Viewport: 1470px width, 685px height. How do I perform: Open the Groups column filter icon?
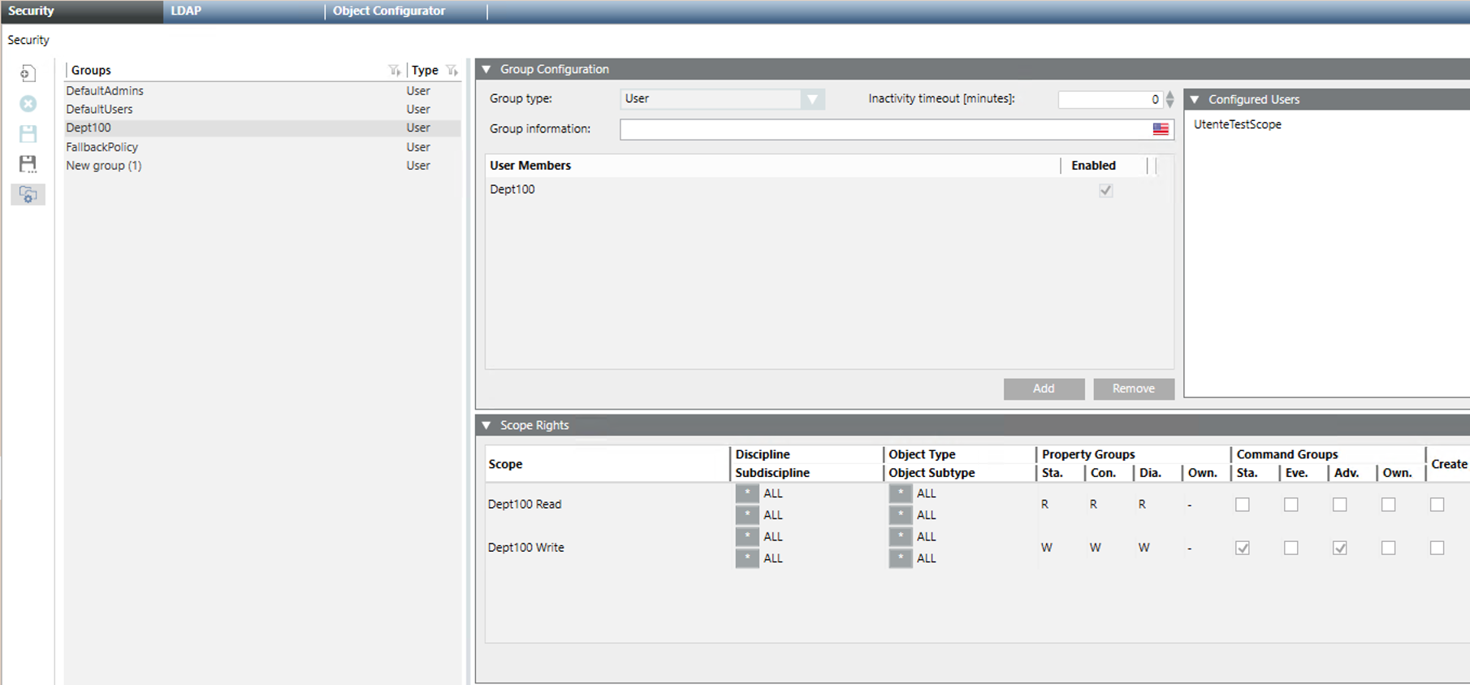click(394, 71)
